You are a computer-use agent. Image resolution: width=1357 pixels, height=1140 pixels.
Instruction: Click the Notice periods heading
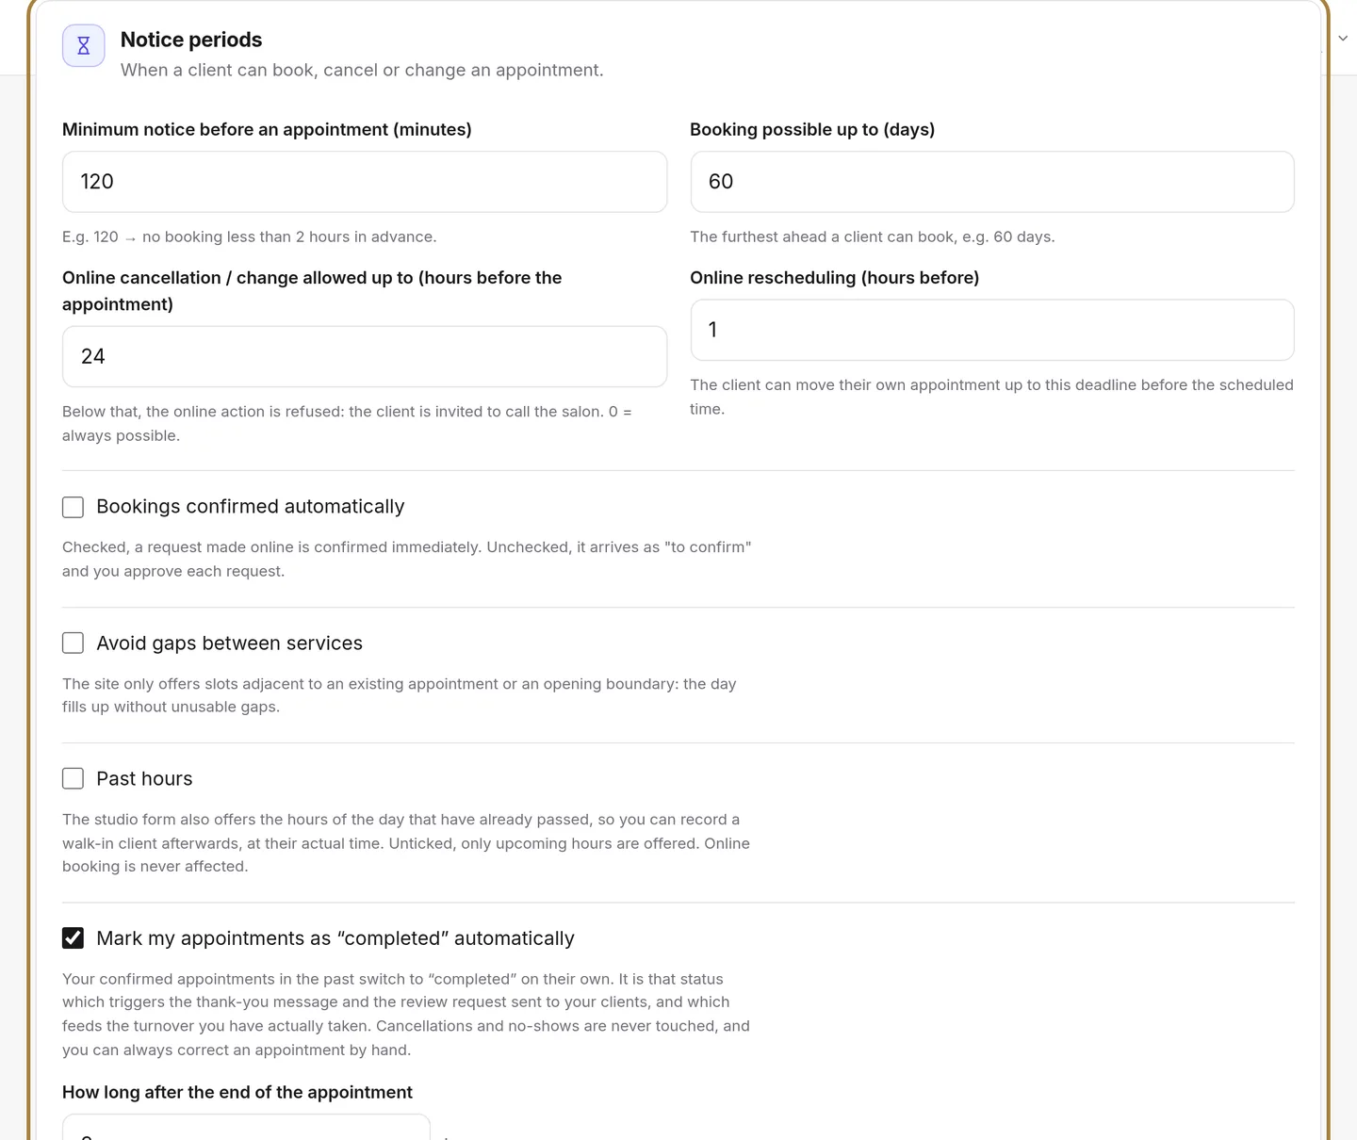(x=191, y=40)
